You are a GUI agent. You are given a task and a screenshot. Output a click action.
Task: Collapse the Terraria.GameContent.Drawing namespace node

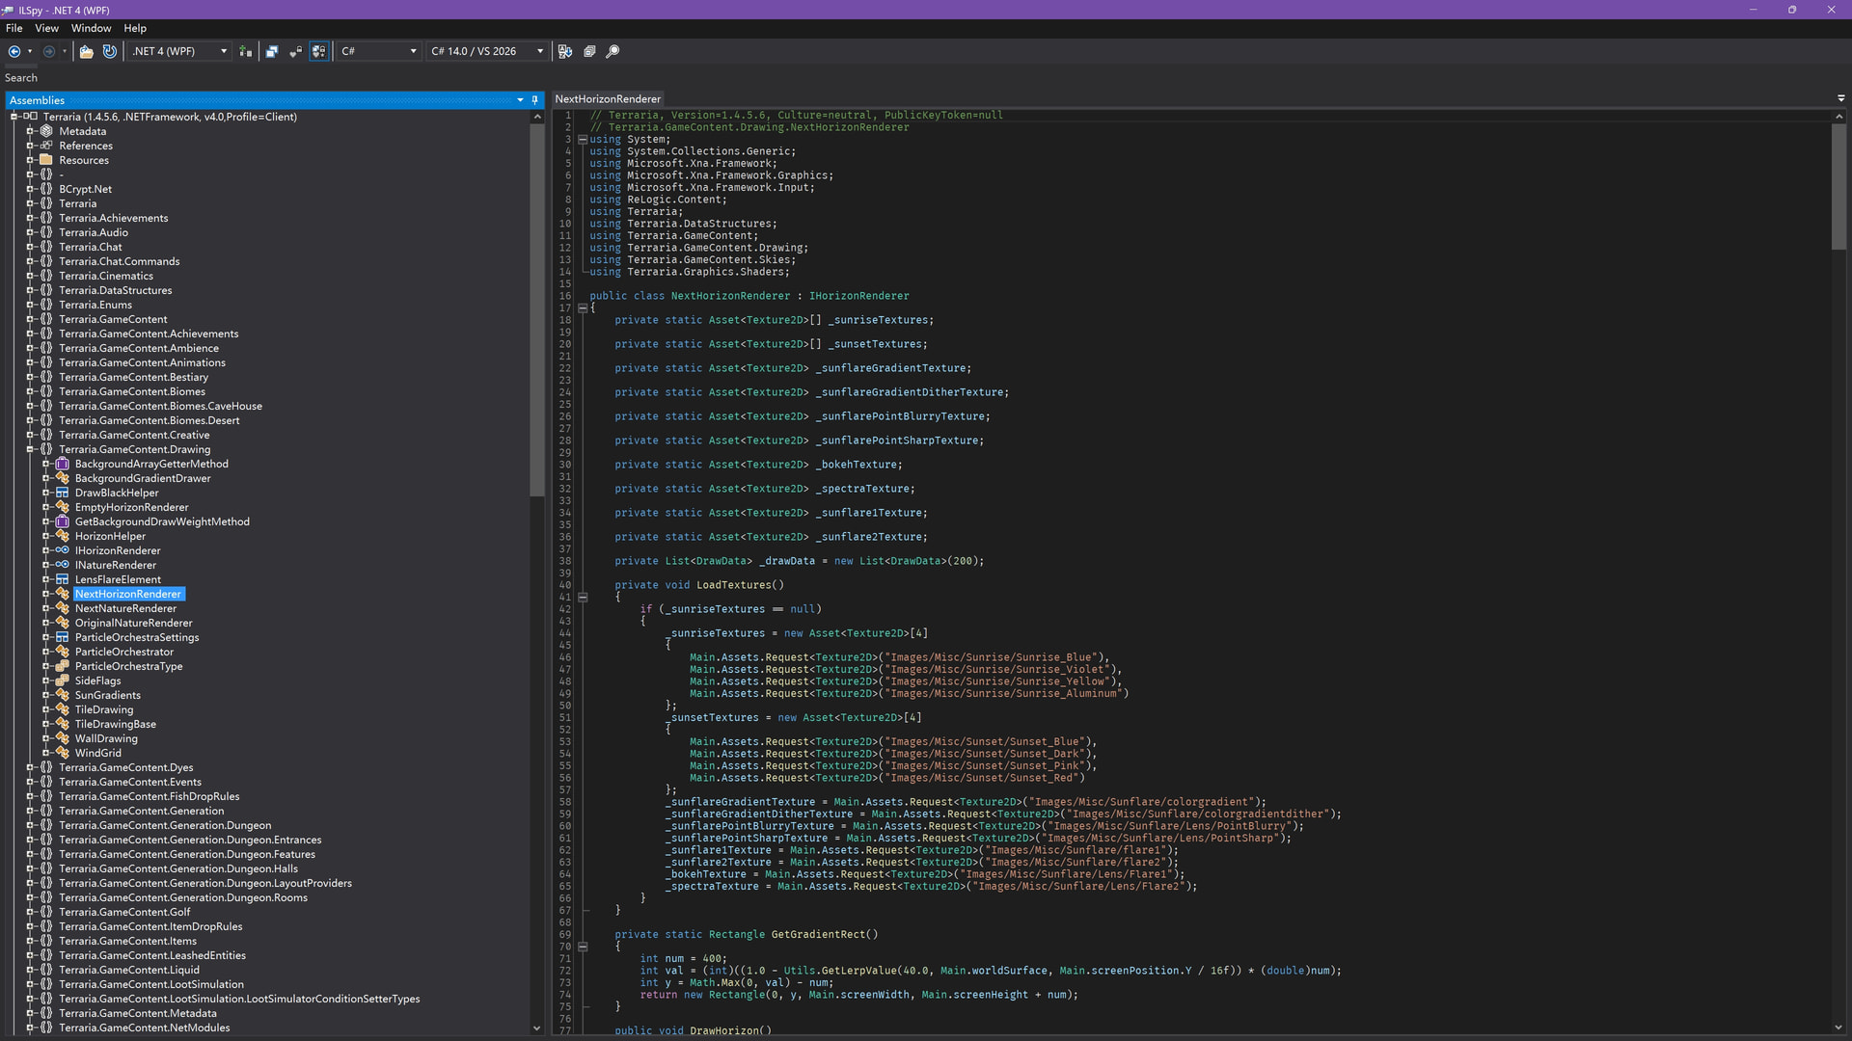point(30,449)
